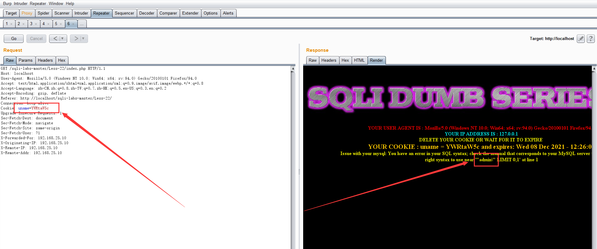597x249 pixels.
Task: Show the Request Hex view
Action: coord(62,60)
